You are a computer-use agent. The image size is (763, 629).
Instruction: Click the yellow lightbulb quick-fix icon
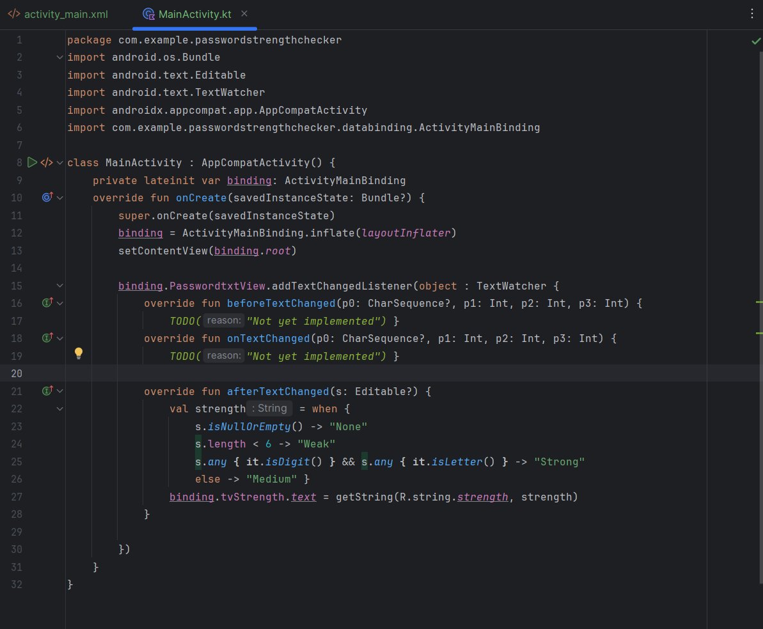[78, 353]
